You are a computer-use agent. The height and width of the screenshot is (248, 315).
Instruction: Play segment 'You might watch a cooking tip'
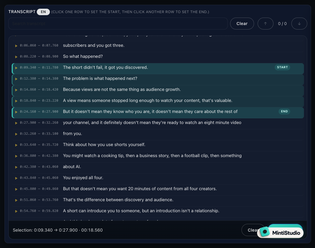[16, 156]
